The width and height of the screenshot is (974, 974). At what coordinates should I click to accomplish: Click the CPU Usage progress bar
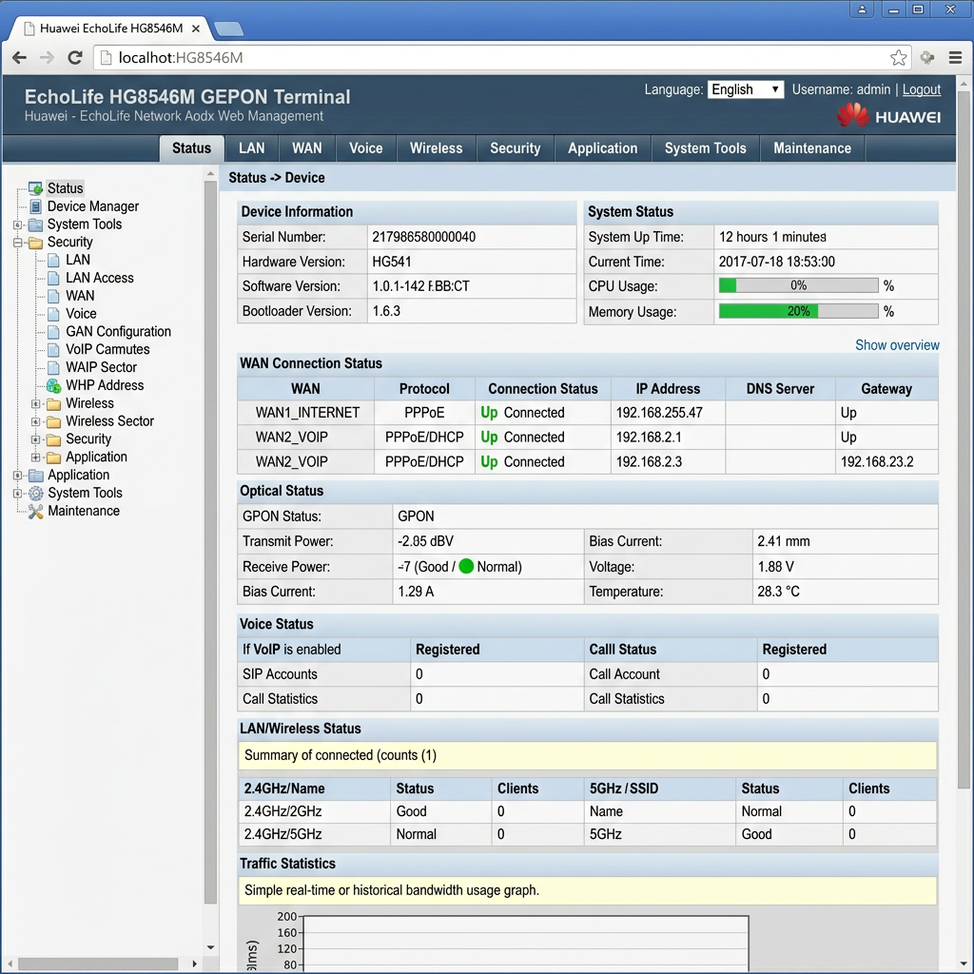[x=798, y=285]
